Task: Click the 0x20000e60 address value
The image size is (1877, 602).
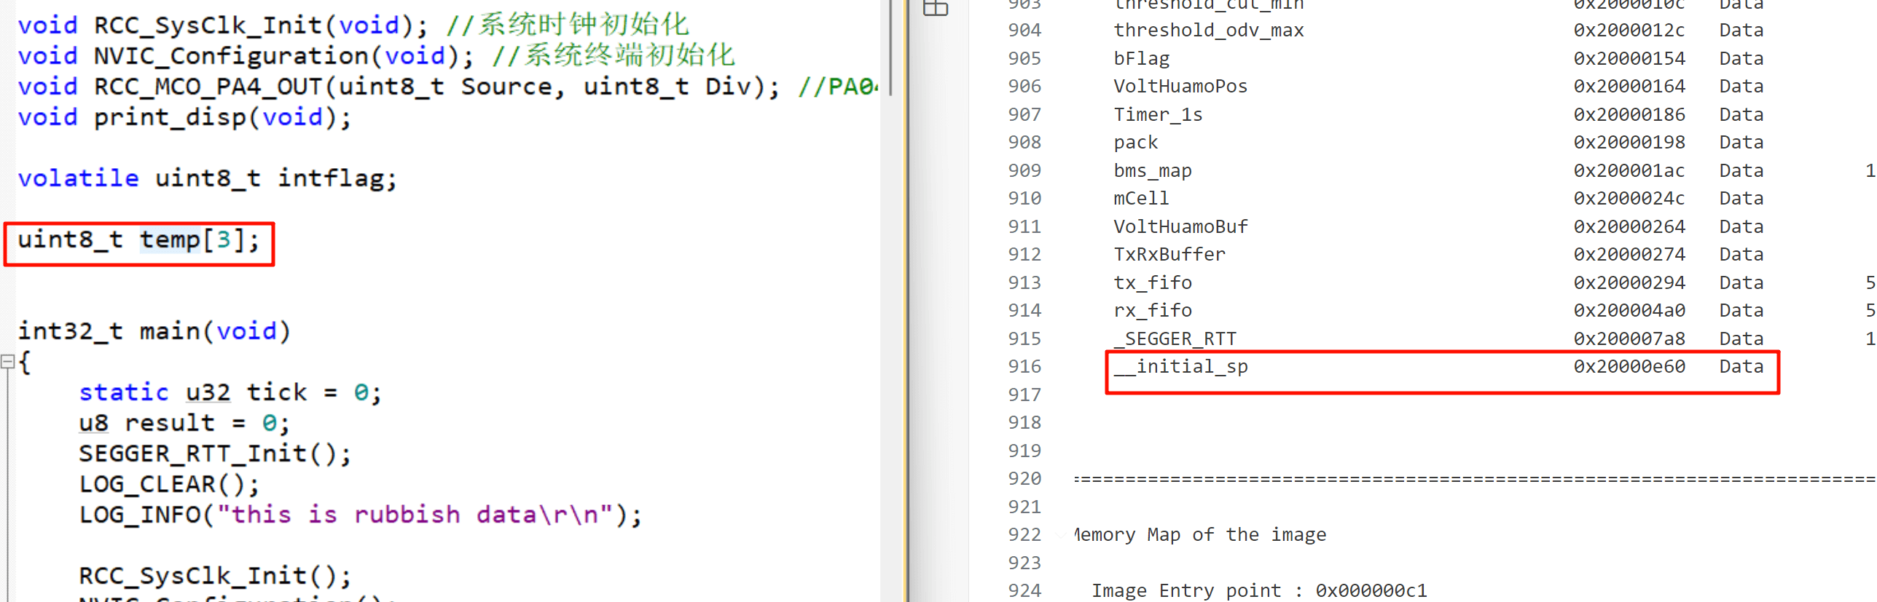Action: [1629, 366]
